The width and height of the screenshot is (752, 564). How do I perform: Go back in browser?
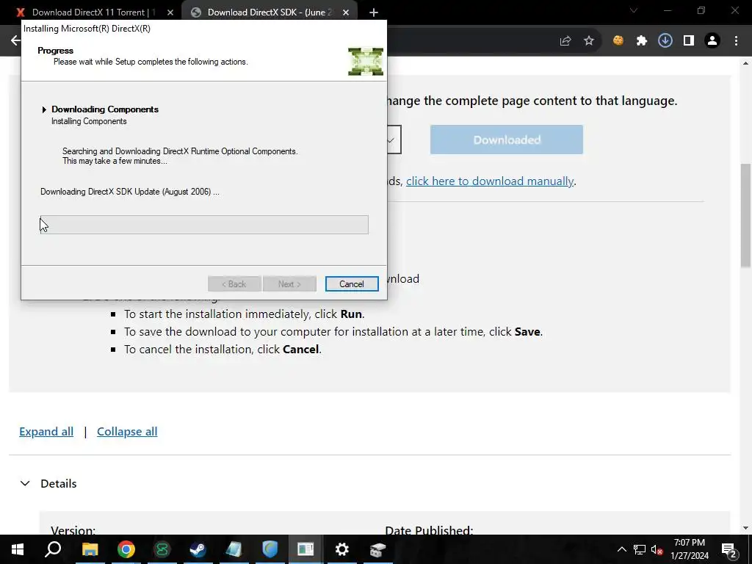16,40
